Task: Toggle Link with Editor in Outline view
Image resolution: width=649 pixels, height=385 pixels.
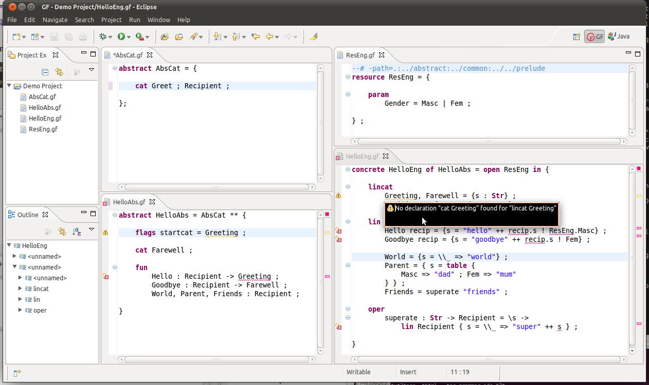Action: pos(62,232)
